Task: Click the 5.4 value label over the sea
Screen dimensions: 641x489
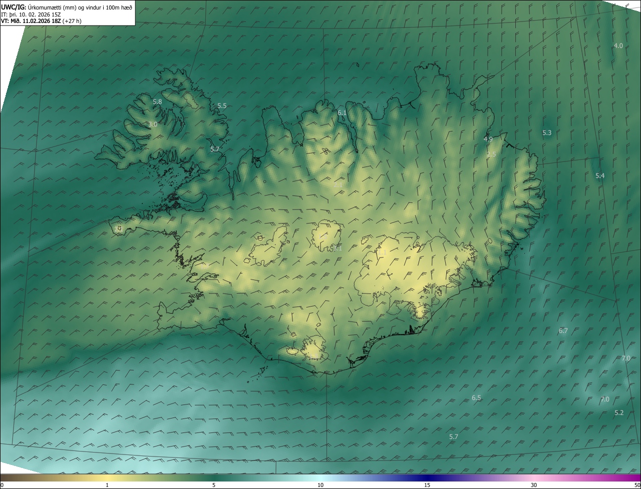Action: click(600, 175)
